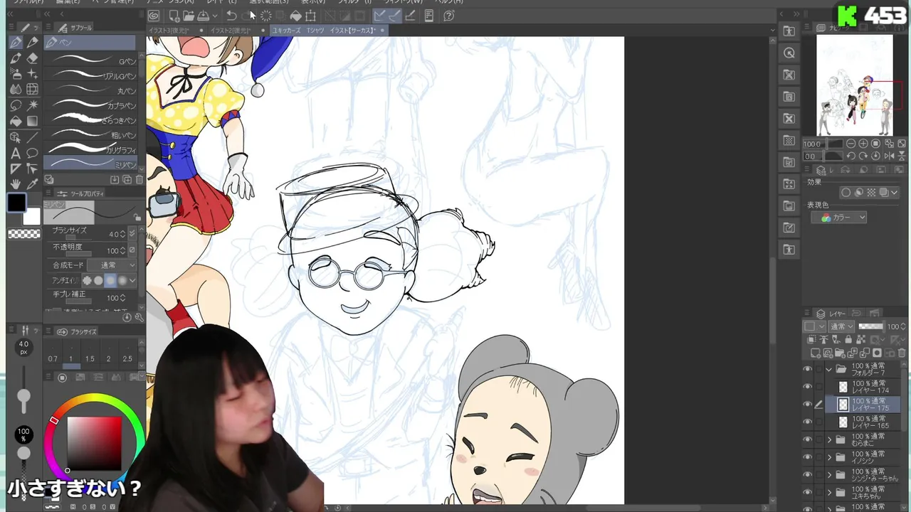
Task: Toggle visibility of the フォルダー 7 layer folder
Action: click(x=807, y=370)
